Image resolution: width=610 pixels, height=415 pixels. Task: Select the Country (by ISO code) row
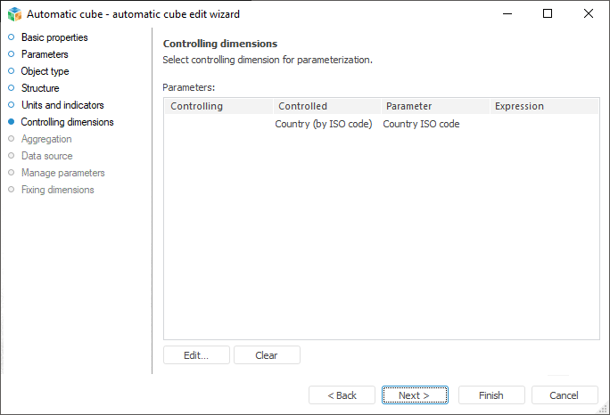[323, 124]
